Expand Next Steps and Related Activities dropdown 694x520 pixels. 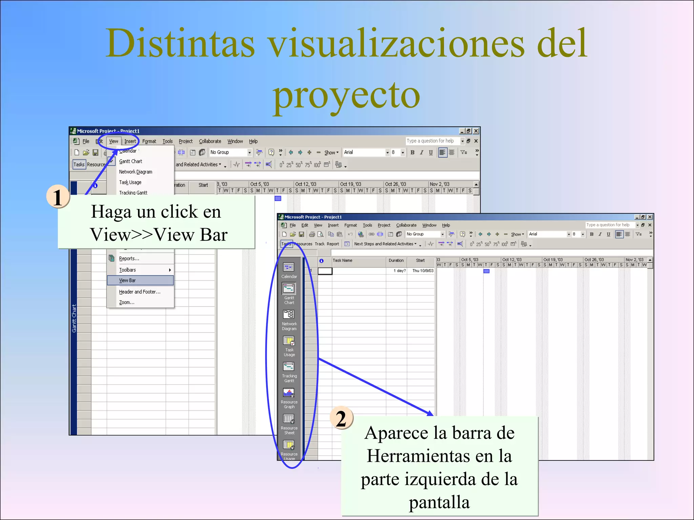tap(385, 244)
